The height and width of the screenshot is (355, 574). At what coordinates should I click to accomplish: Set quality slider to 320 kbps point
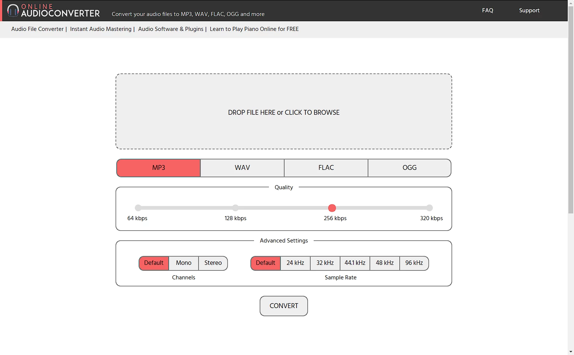pos(429,208)
